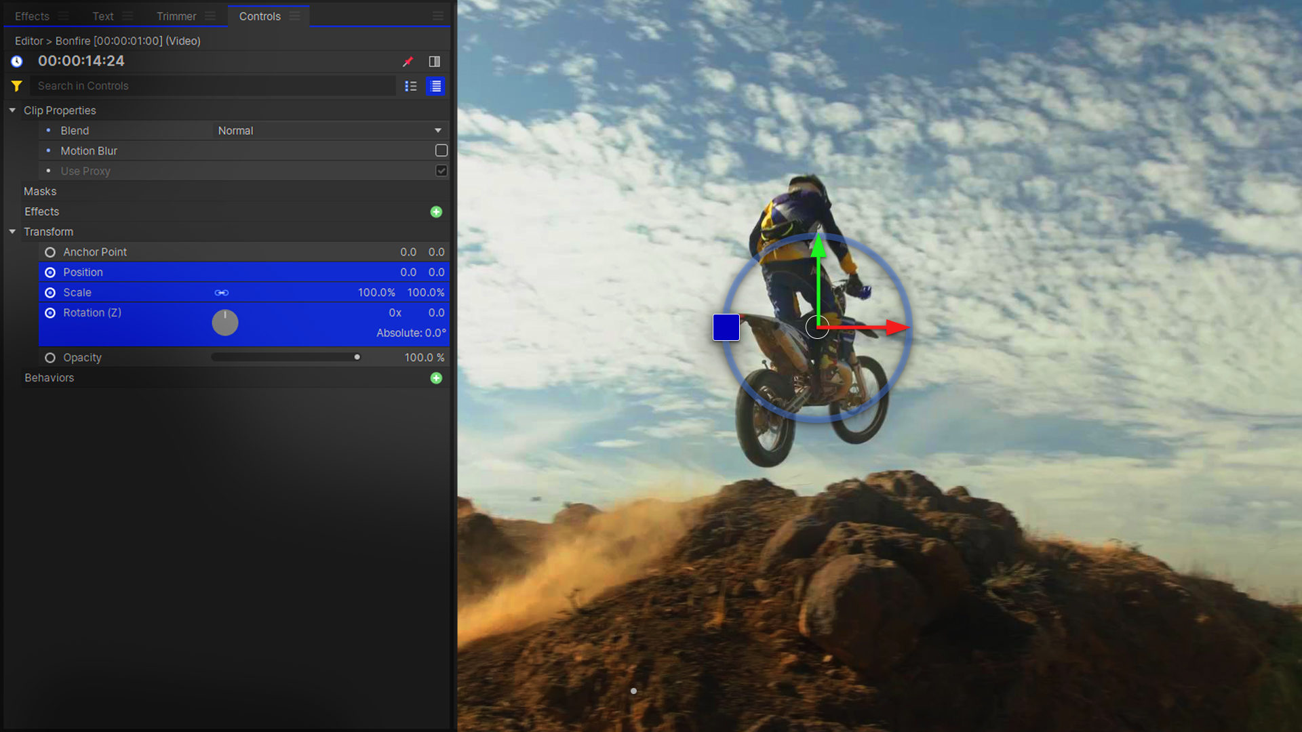Click the Absolute: 0.0° rotation value

[x=411, y=333]
